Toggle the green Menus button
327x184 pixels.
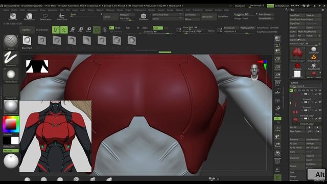click(x=270, y=6)
